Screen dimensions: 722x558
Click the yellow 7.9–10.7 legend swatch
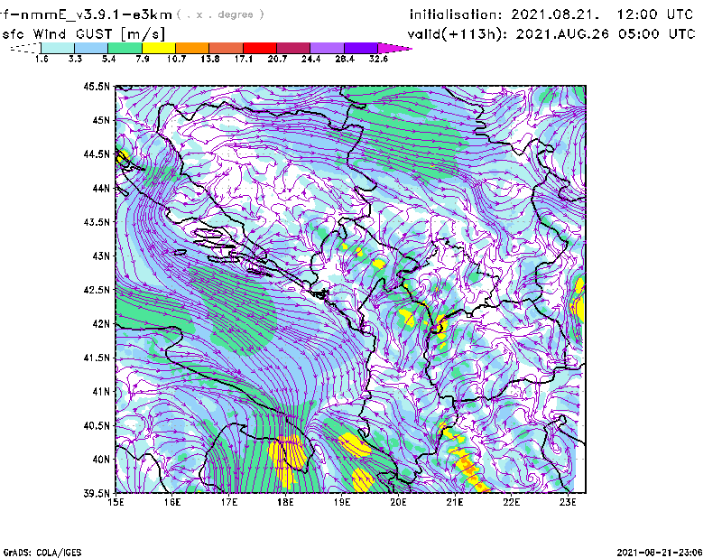(159, 48)
